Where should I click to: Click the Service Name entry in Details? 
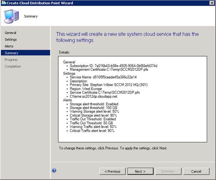coord(104,77)
